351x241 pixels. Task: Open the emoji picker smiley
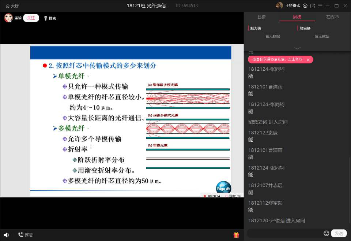(326, 233)
